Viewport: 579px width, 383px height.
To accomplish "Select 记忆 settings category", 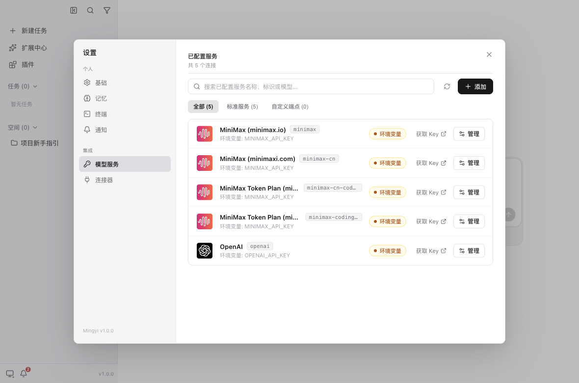I will [x=125, y=98].
